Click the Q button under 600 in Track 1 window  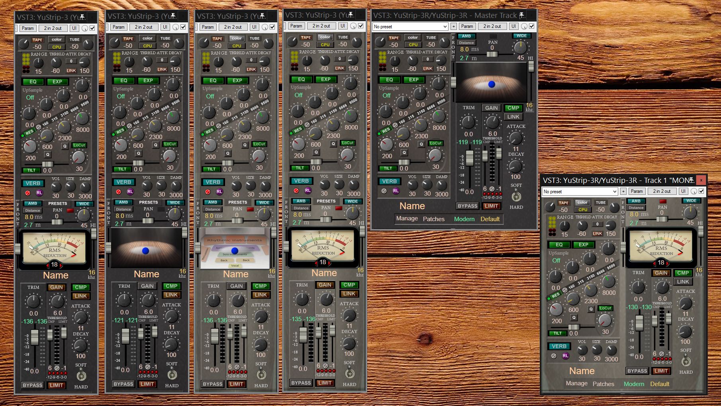574,318
